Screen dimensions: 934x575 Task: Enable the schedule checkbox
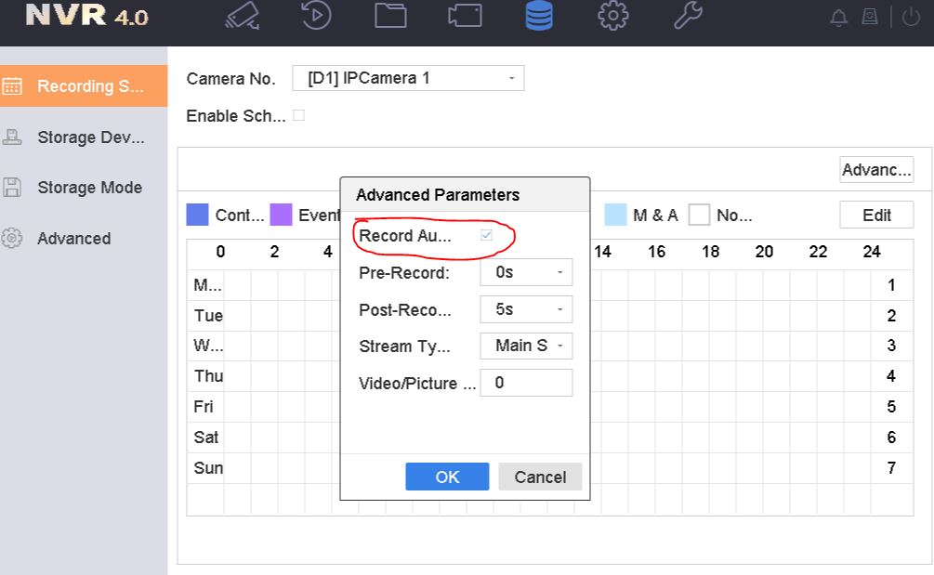coord(298,116)
